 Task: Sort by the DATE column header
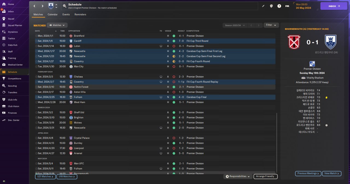click(x=37, y=31)
